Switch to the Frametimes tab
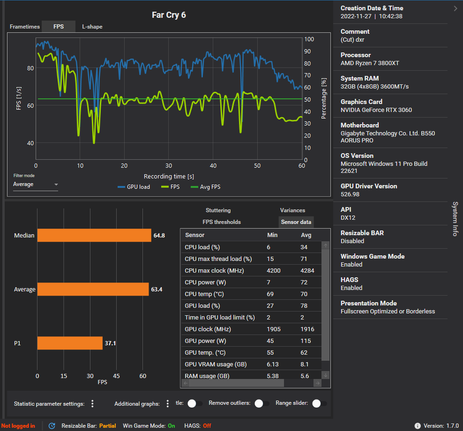Image resolution: width=463 pixels, height=431 pixels. click(x=25, y=27)
